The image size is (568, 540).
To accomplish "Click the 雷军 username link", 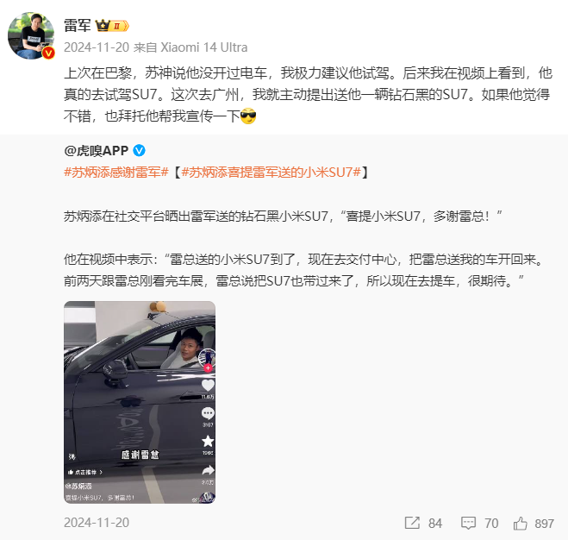I will [x=78, y=25].
